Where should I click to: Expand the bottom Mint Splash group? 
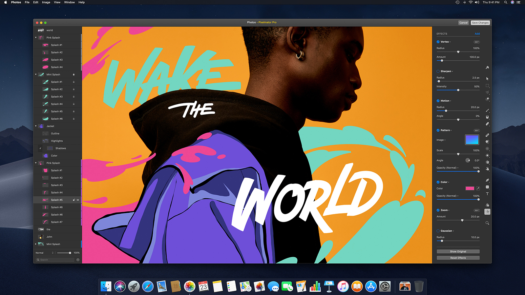[x=35, y=244]
